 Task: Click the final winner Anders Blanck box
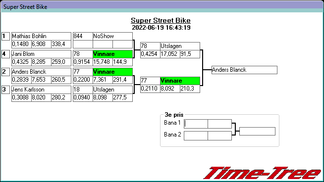pos(244,70)
